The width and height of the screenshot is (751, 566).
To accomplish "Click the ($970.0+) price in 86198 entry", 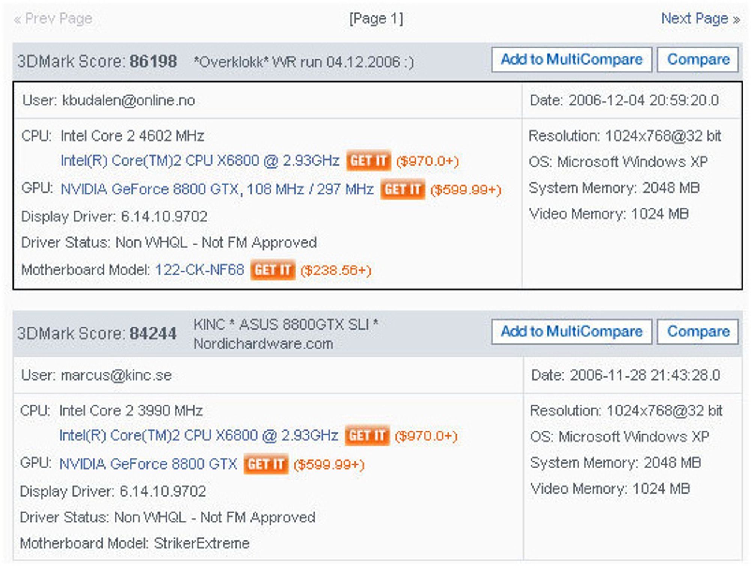I will pos(427,161).
